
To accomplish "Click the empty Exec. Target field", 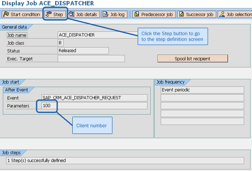I will click(91, 58).
